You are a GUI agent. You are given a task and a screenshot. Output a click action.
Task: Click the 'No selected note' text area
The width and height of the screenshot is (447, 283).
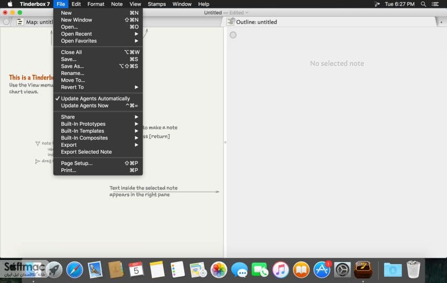click(x=337, y=63)
